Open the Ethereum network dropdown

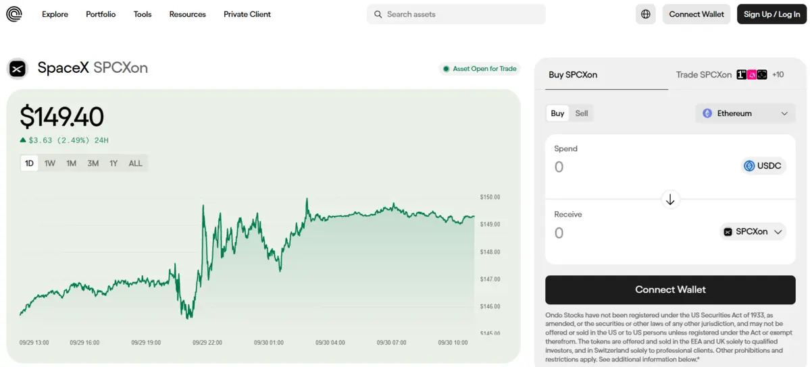tap(745, 113)
